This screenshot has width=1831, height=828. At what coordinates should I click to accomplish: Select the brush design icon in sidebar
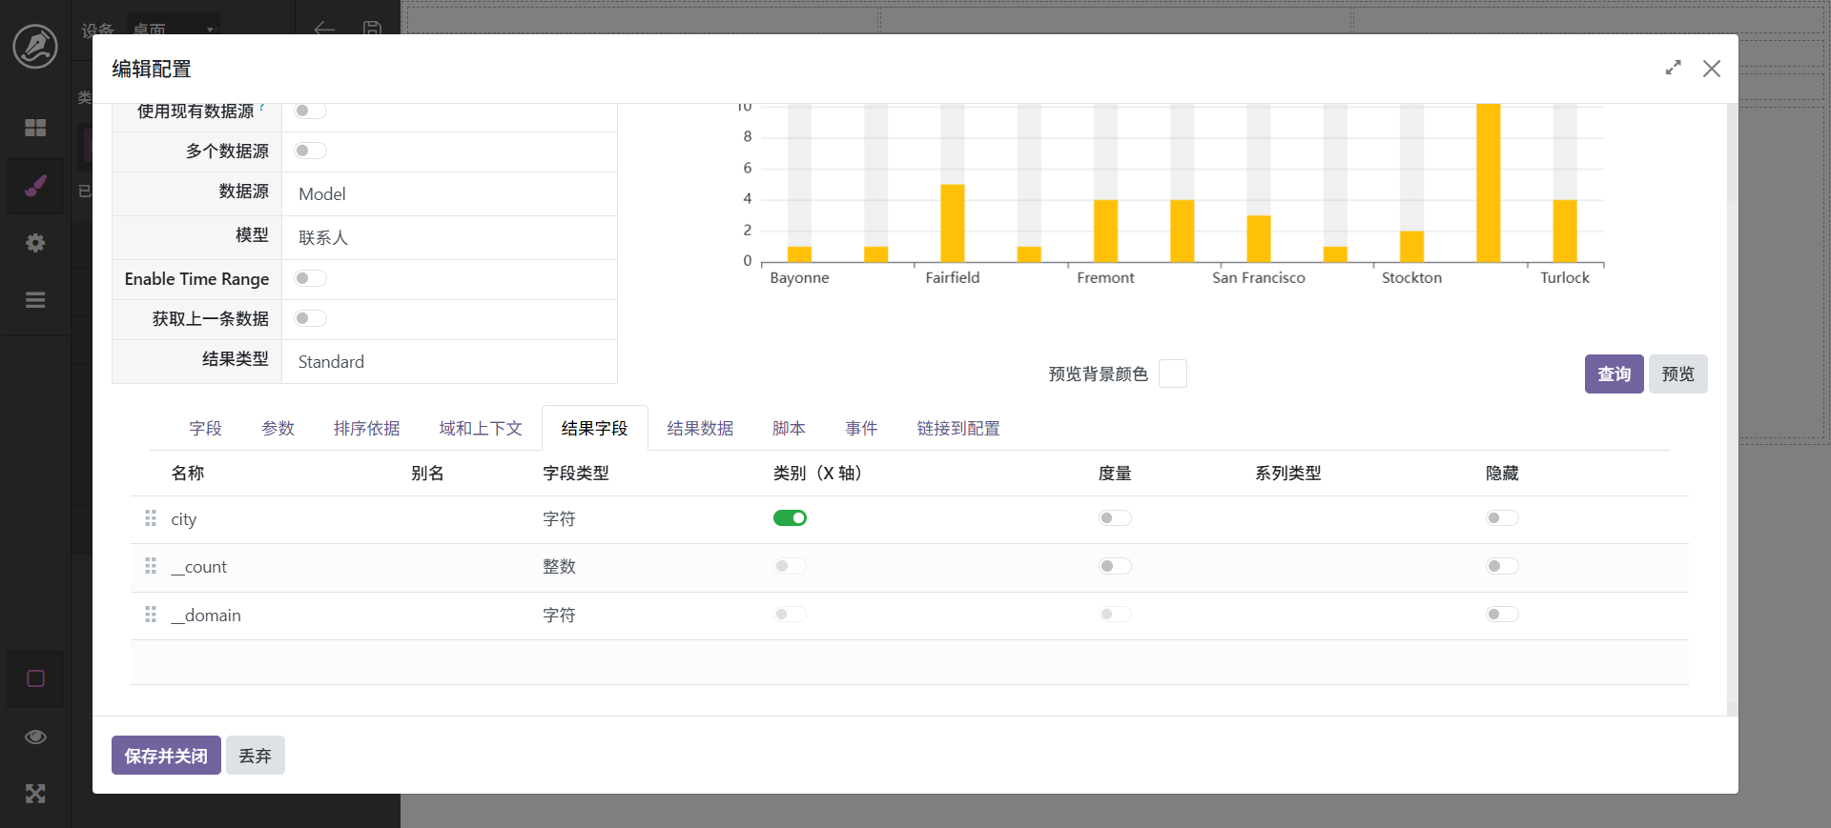(35, 185)
